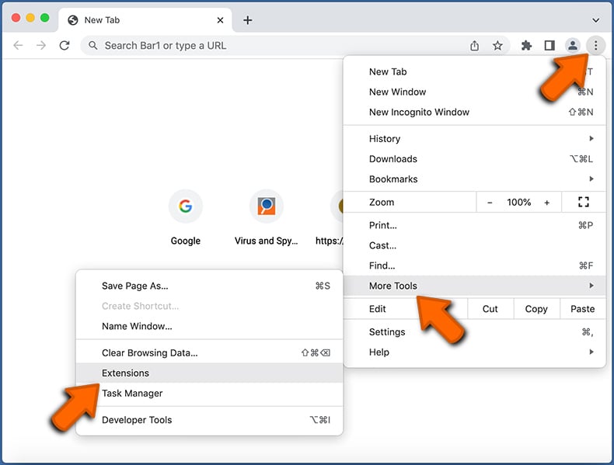
Task: Select Clear Browsing Data...
Action: [x=209, y=352]
